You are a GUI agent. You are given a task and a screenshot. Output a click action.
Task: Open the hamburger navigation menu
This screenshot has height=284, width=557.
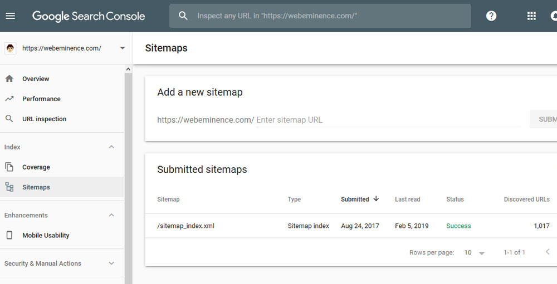coord(10,16)
